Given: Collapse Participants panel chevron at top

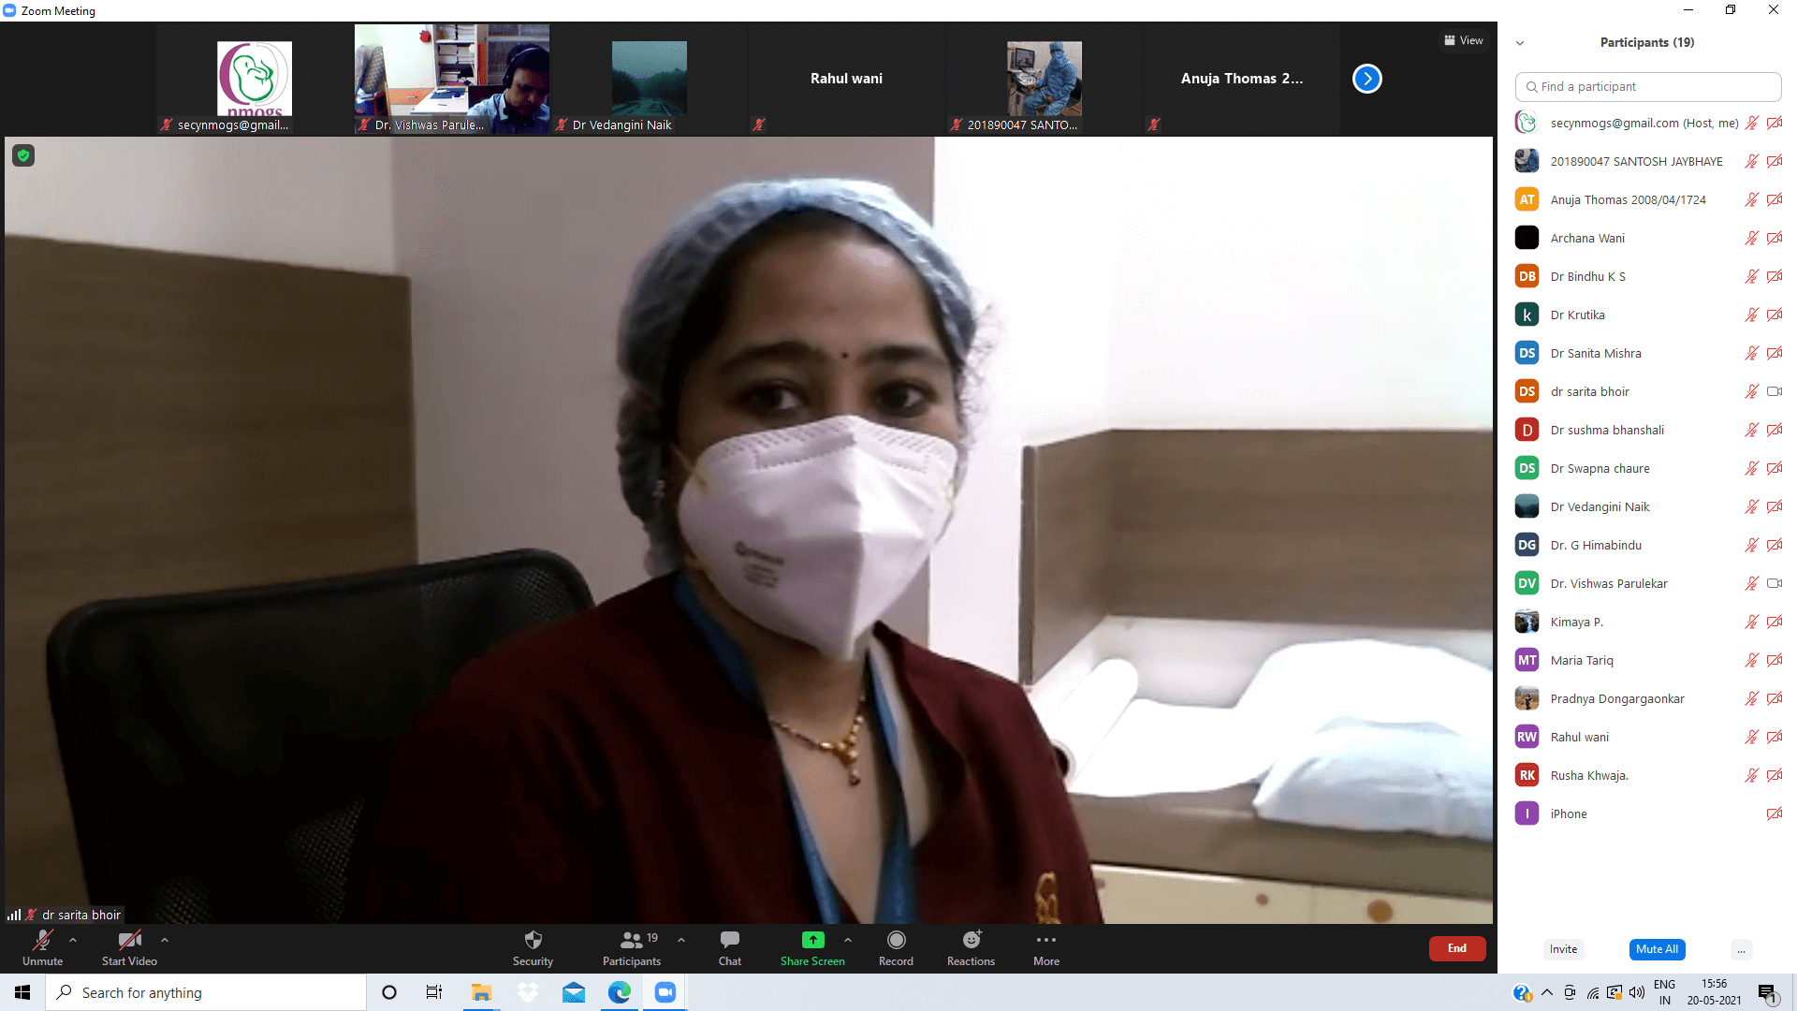Looking at the screenshot, I should [x=1520, y=43].
